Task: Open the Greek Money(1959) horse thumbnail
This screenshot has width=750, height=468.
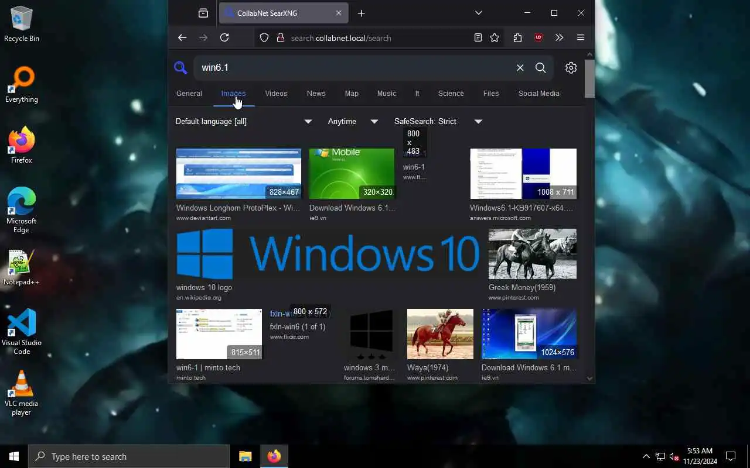Action: click(x=533, y=254)
